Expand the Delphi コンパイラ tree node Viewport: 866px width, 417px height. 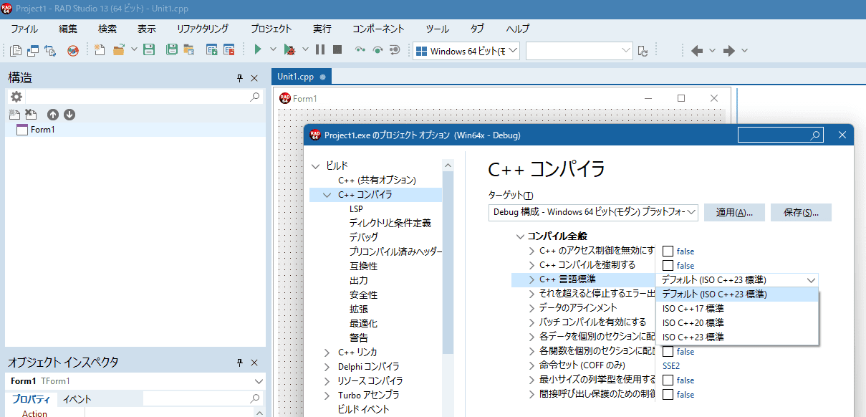point(327,366)
